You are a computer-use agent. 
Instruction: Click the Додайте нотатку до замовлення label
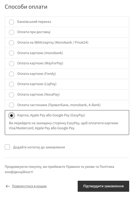(39, 147)
